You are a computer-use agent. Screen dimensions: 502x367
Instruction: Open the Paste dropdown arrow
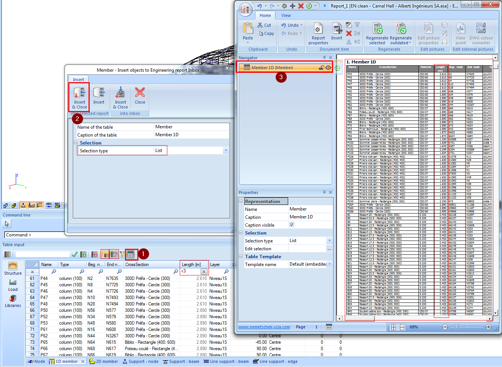click(248, 43)
